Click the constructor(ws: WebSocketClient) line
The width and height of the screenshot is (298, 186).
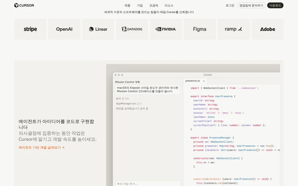[x=218, y=158]
